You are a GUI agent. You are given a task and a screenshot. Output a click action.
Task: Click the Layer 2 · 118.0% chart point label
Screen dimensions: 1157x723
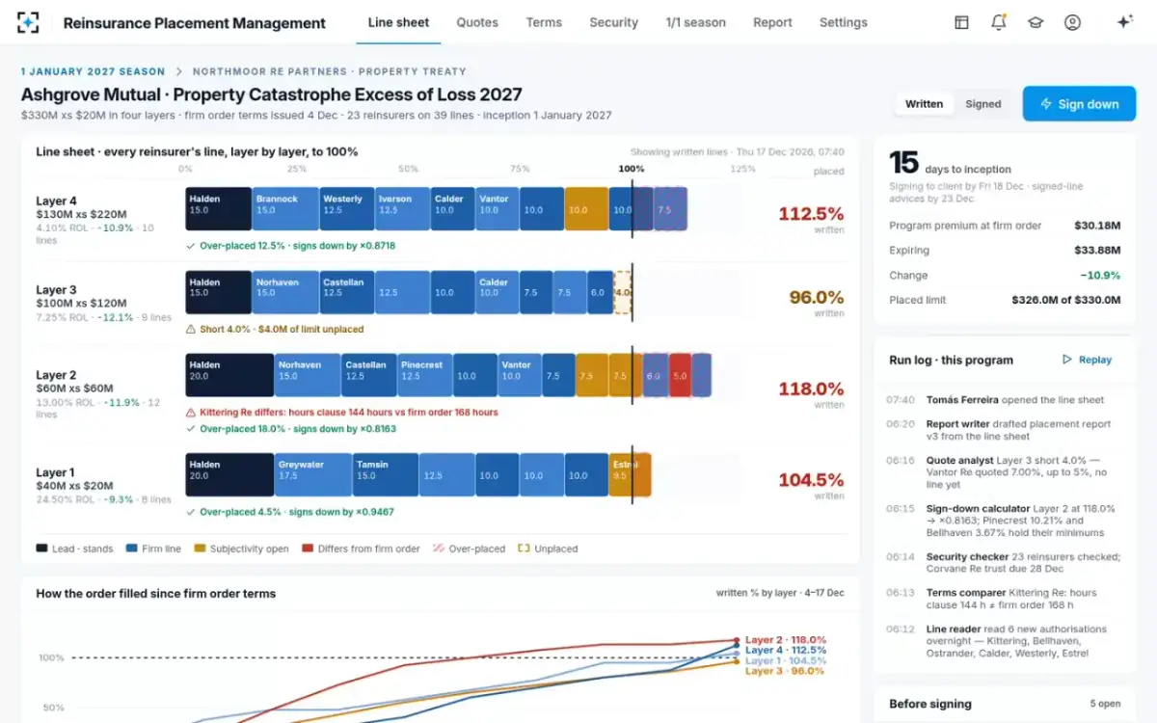pyautogui.click(x=785, y=640)
